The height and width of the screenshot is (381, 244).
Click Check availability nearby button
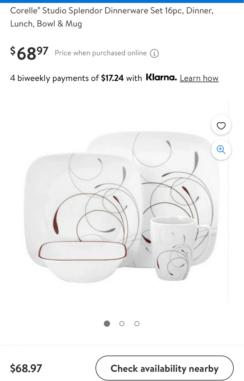164,368
